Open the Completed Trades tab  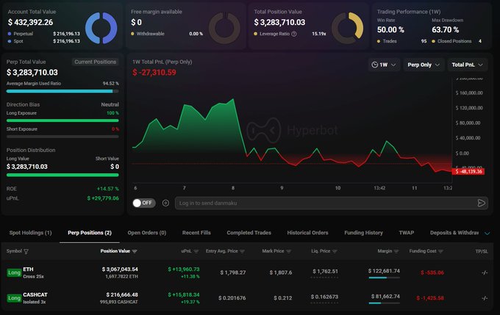[249, 233]
